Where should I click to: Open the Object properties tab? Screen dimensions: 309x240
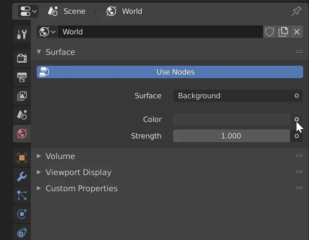pos(22,158)
